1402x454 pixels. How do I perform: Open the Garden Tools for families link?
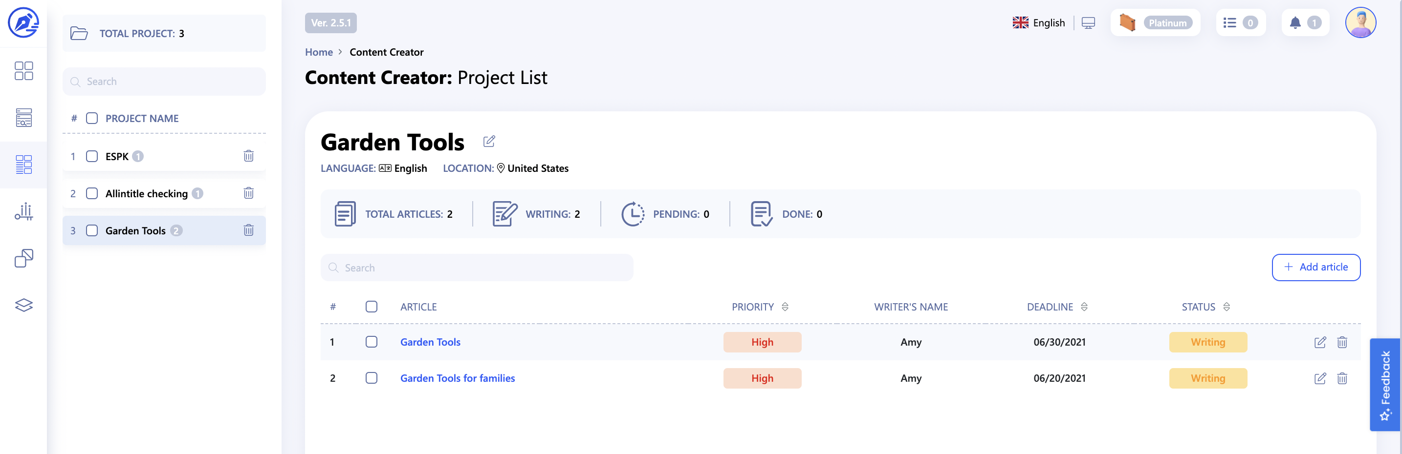(x=457, y=378)
